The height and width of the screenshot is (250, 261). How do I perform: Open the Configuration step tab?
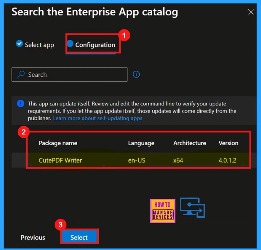coord(91,44)
